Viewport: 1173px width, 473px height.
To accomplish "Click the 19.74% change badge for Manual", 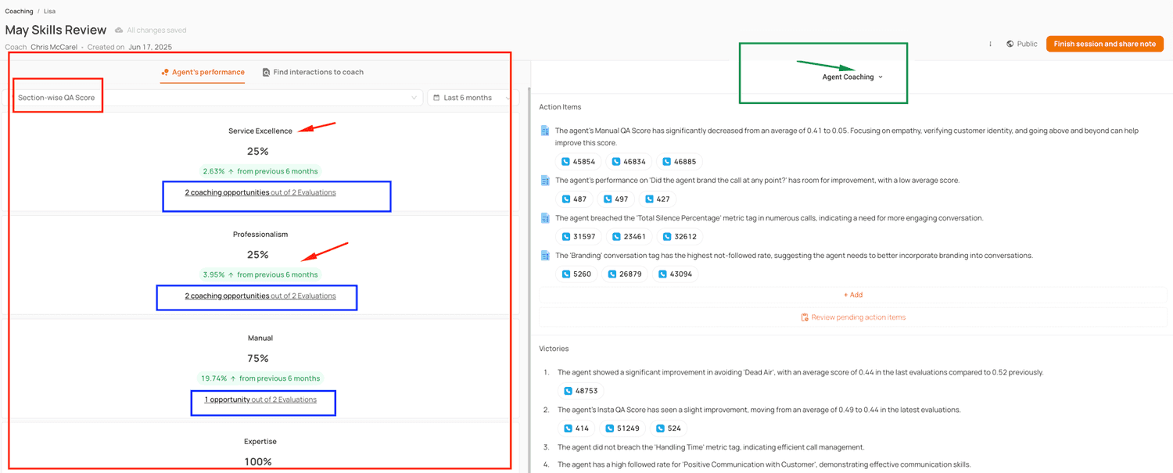I will pos(260,378).
